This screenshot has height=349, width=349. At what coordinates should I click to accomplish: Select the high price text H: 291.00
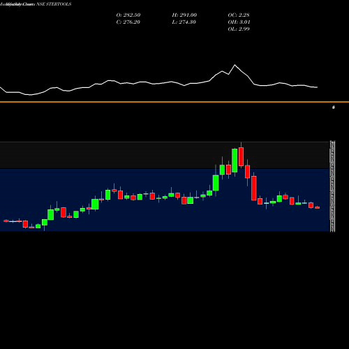[x=184, y=15]
